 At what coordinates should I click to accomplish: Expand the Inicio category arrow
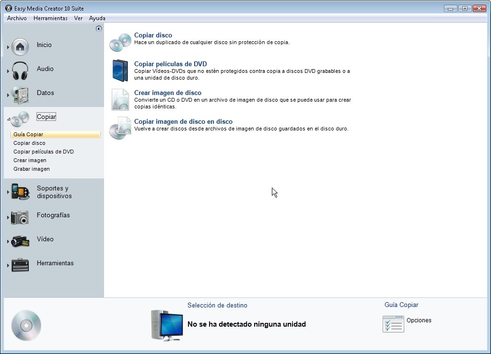(8, 47)
